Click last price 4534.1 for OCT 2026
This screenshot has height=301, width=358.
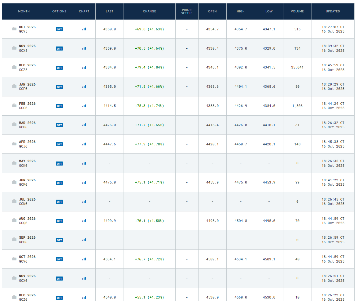[110, 259]
